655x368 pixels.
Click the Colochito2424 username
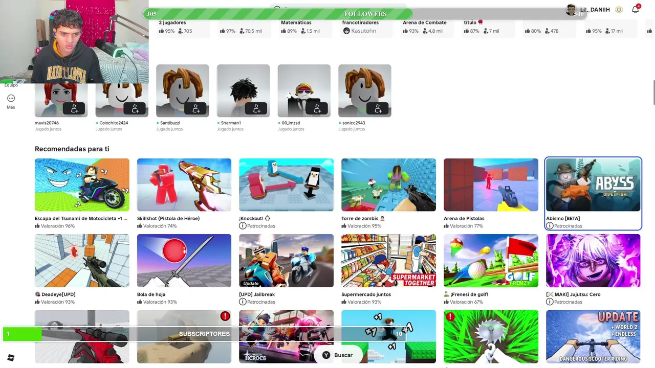coord(114,123)
